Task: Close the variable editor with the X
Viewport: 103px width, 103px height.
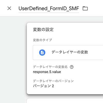Action: (x=9, y=8)
